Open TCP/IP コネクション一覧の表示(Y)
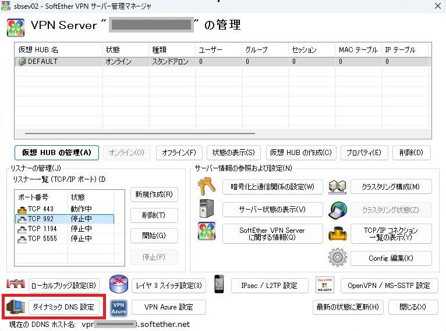This screenshot has height=331, width=446. [x=391, y=233]
